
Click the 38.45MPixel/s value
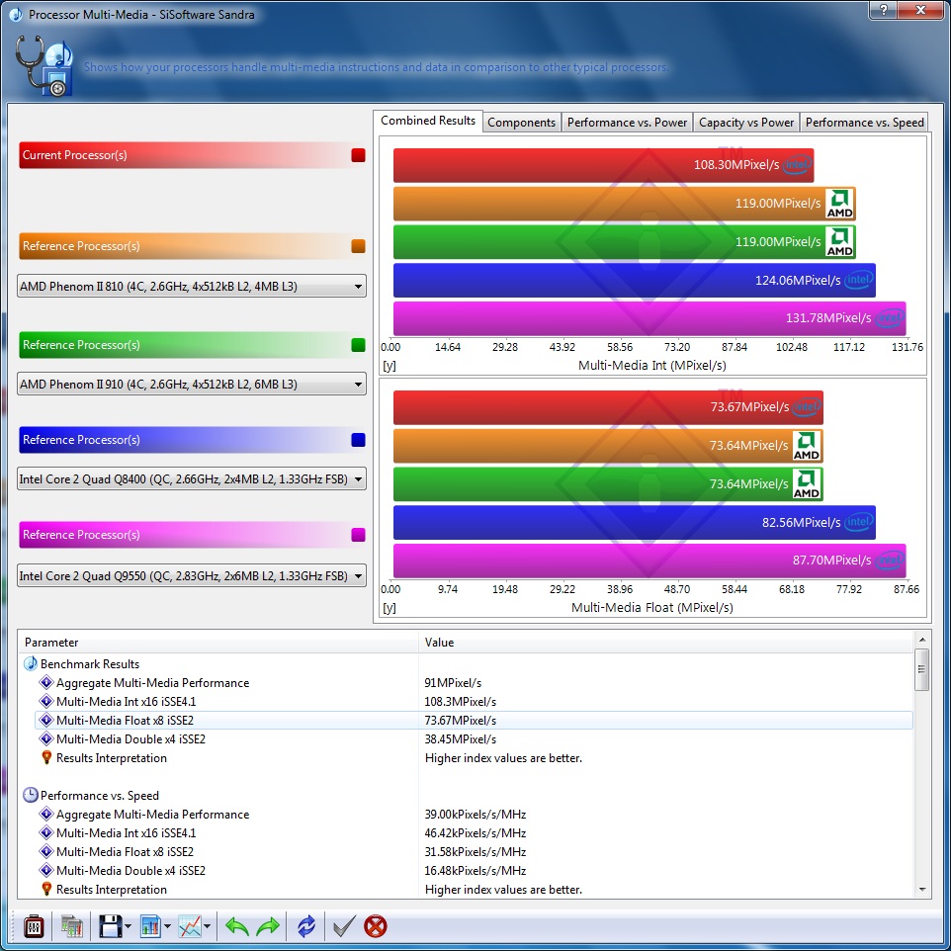click(461, 738)
